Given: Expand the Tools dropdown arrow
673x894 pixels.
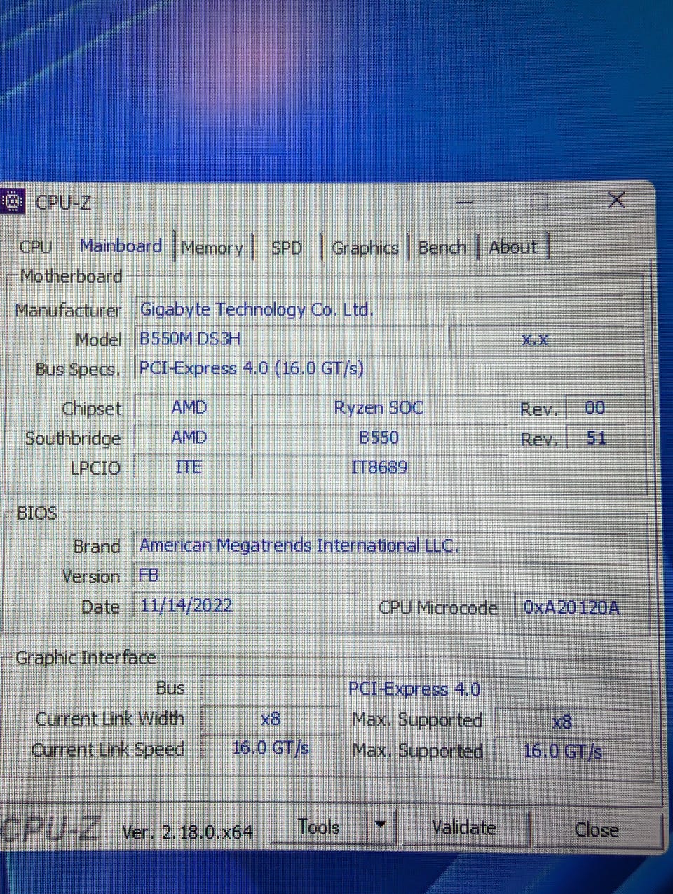Looking at the screenshot, I should click(381, 826).
